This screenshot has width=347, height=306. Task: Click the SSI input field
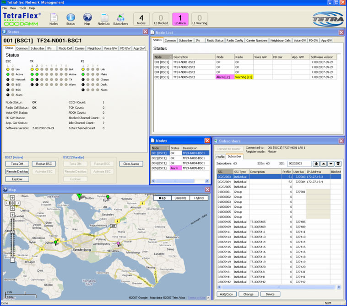tap(299, 164)
